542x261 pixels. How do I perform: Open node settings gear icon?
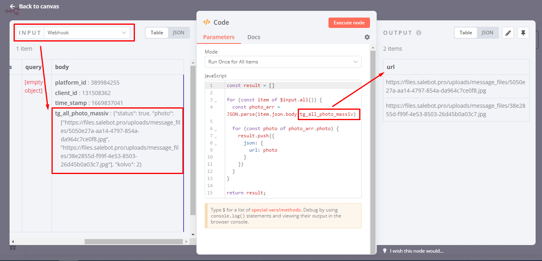tap(367, 37)
